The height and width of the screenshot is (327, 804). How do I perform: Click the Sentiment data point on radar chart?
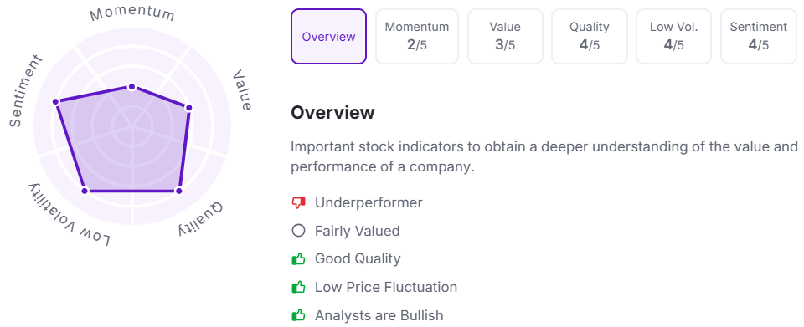coord(56,102)
